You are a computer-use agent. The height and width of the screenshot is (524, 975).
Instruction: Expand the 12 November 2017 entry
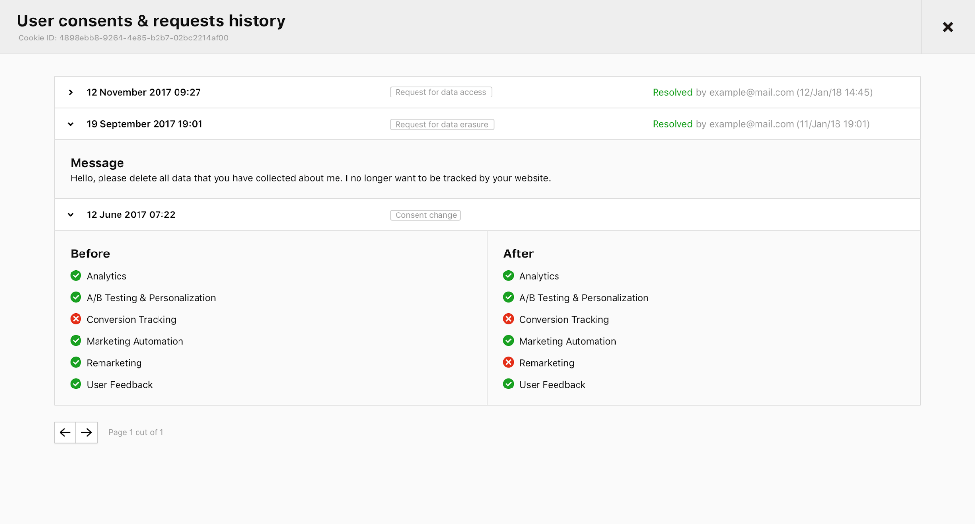coord(71,92)
